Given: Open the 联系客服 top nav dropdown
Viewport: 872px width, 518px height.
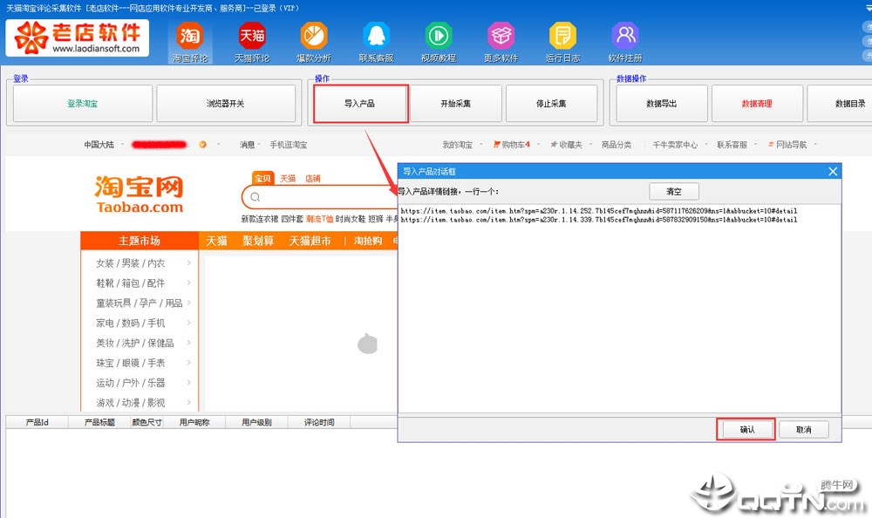Looking at the screenshot, I should pyautogui.click(x=736, y=145).
